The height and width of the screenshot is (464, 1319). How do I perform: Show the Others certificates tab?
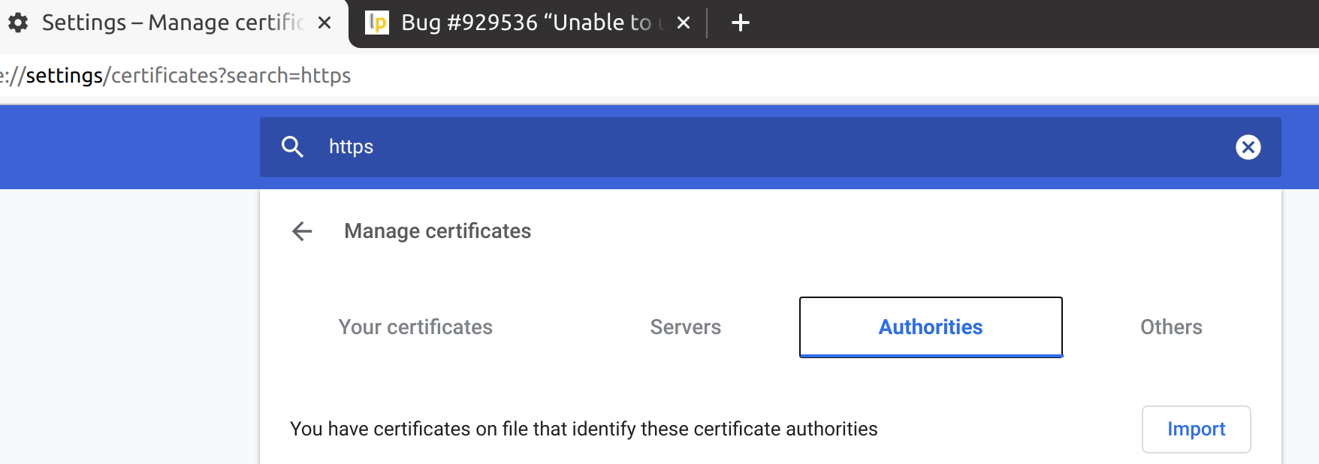1171,327
